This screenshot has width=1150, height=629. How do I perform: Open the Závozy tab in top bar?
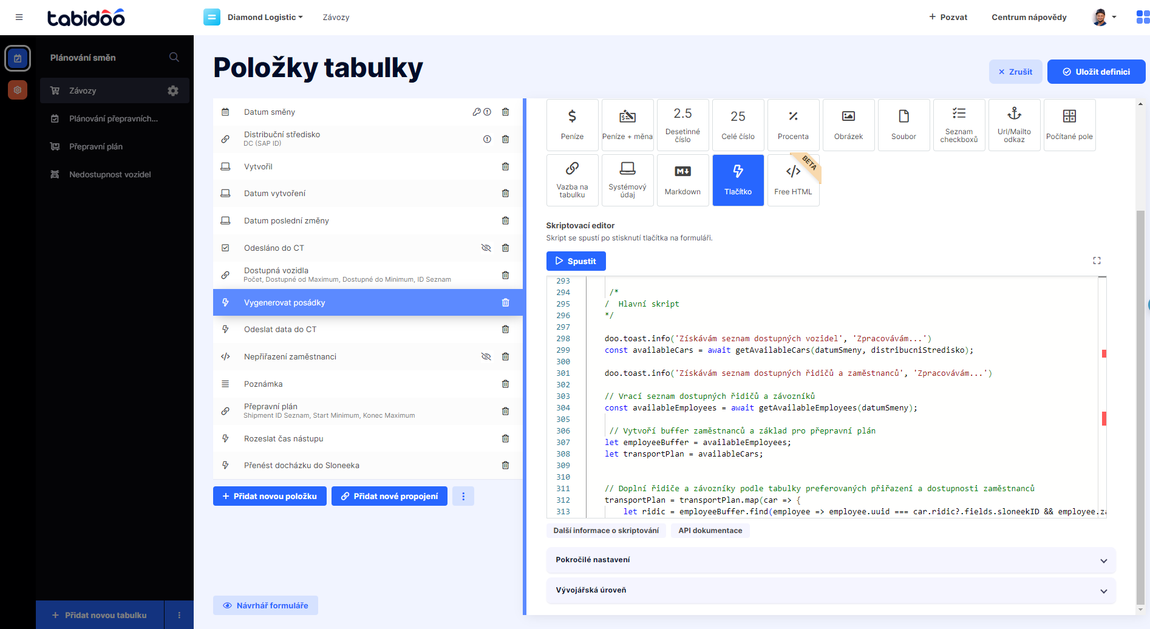[336, 17]
